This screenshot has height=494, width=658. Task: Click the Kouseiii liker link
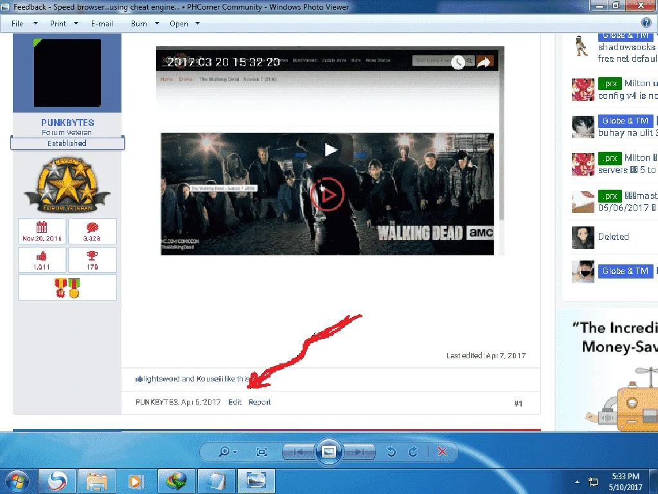click(210, 379)
